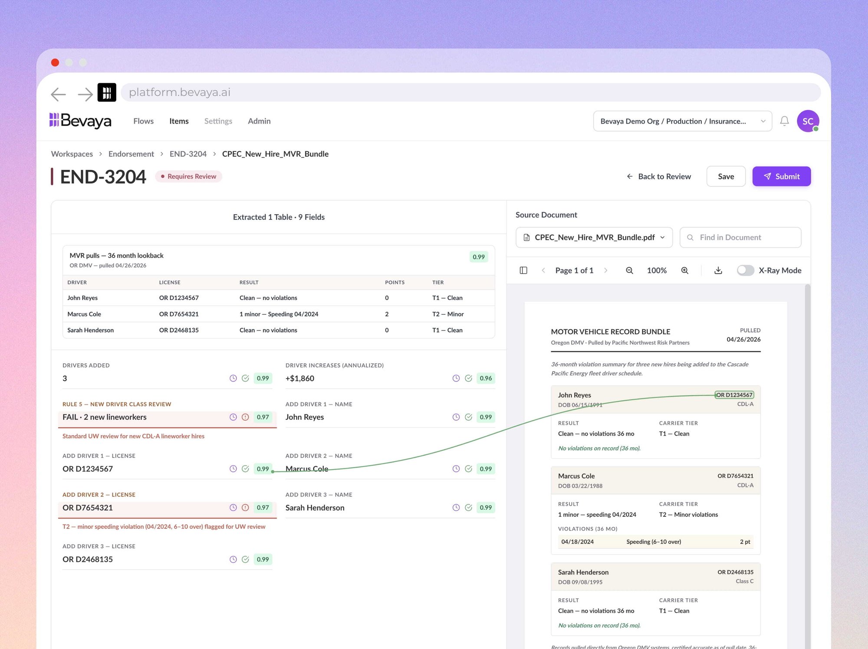Image resolution: width=868 pixels, height=649 pixels.
Task: Open the notifications bell
Action: [x=784, y=121]
